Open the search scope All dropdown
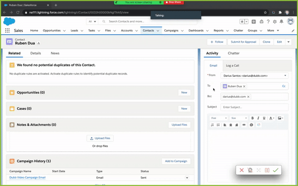The image size is (298, 186). coord(92,21)
